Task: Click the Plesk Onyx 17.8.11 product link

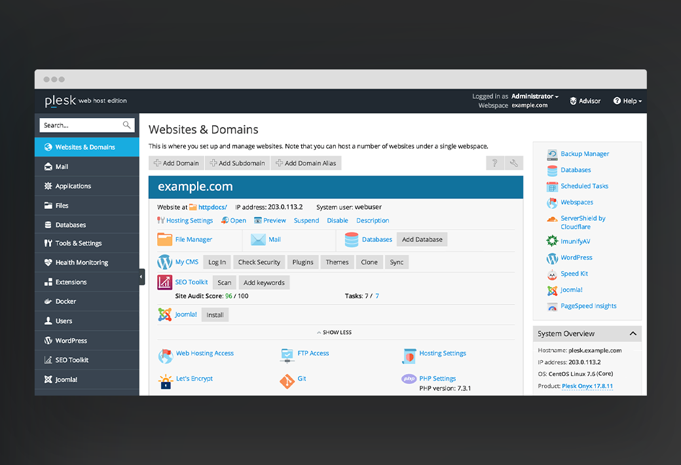Action: point(587,386)
